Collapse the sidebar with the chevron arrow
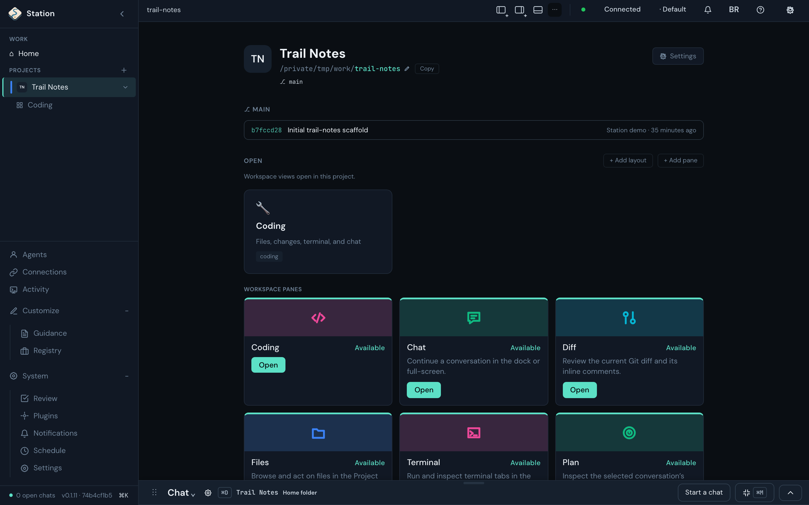The width and height of the screenshot is (809, 505). click(122, 14)
